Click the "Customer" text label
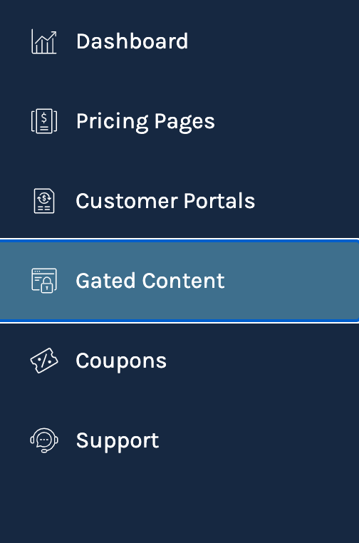The height and width of the screenshot is (543, 359). (127, 201)
